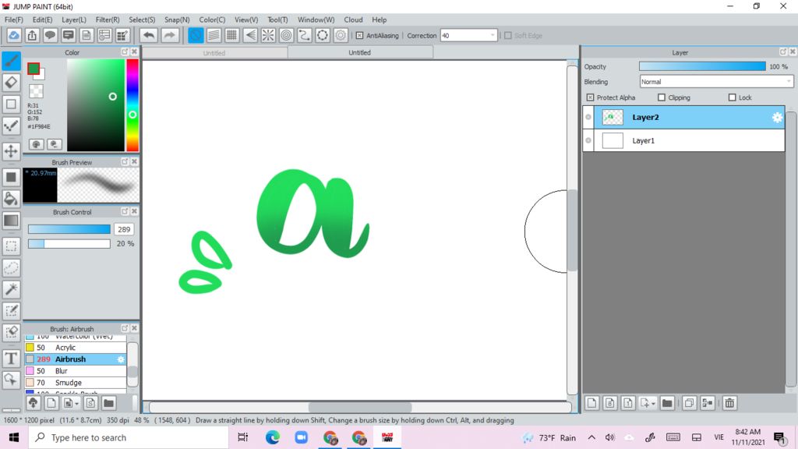Delete layer using the trash icon
The height and width of the screenshot is (449, 798).
[x=729, y=403]
